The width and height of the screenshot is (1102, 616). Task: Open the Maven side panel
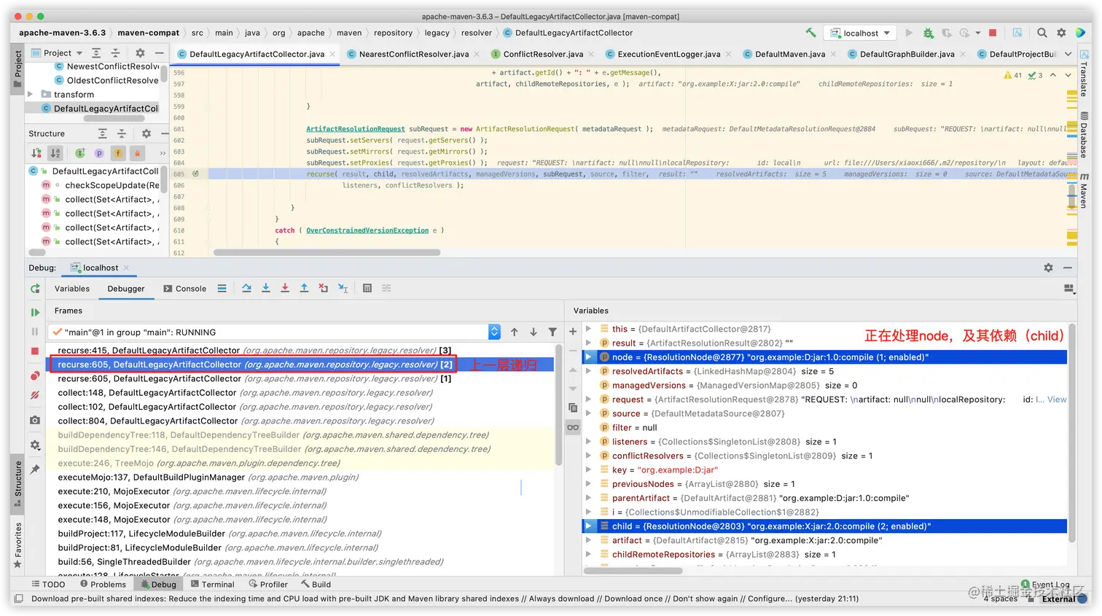(x=1084, y=190)
